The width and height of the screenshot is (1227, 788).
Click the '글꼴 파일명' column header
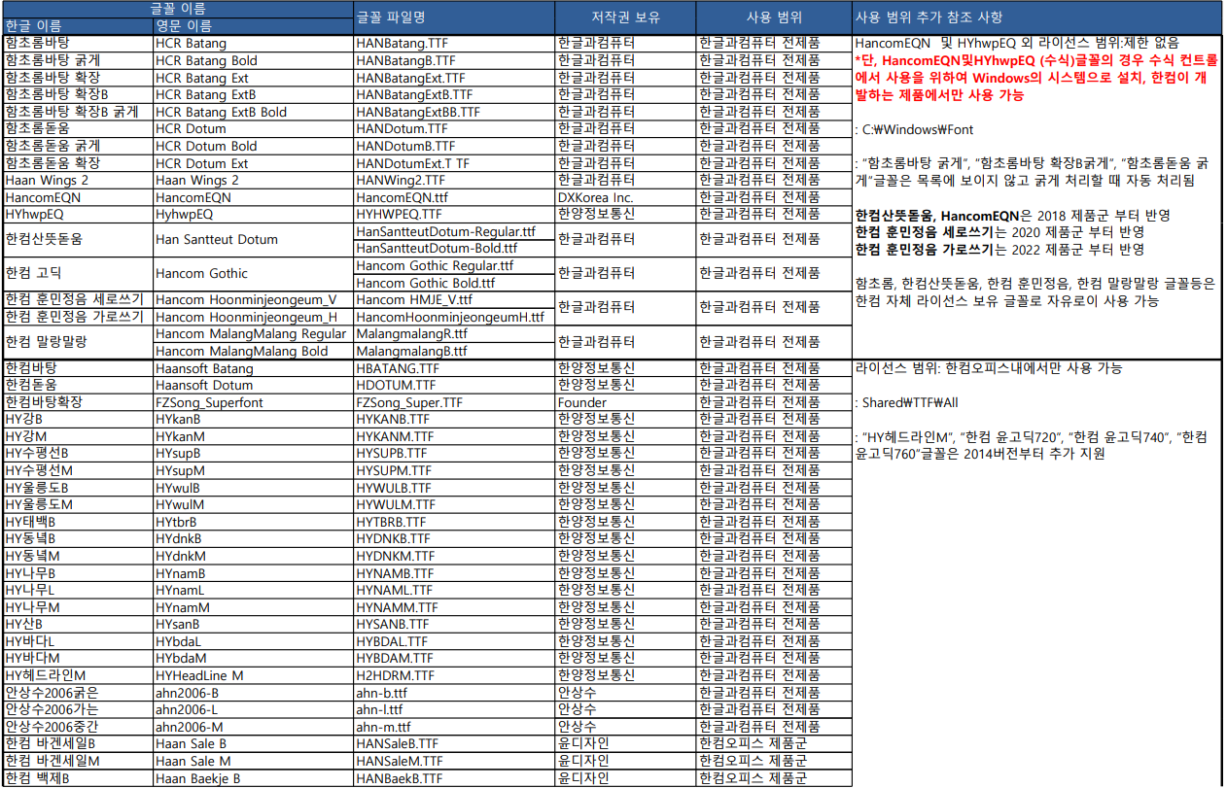pyautogui.click(x=454, y=17)
